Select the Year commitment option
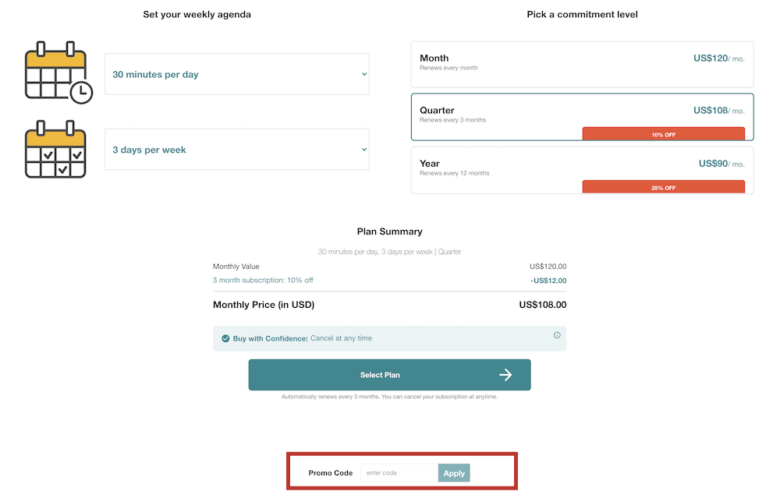Image resolution: width=780 pixels, height=491 pixels. click(582, 171)
